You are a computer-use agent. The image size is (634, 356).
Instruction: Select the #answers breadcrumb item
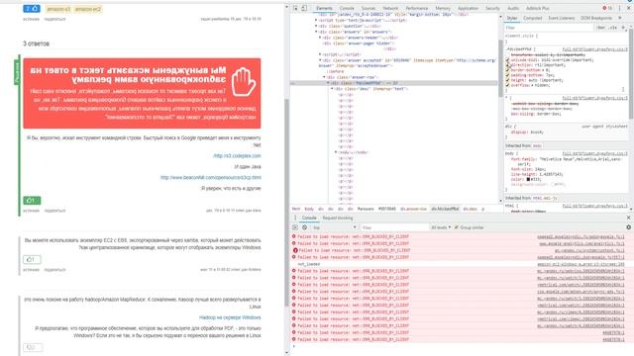(366, 209)
